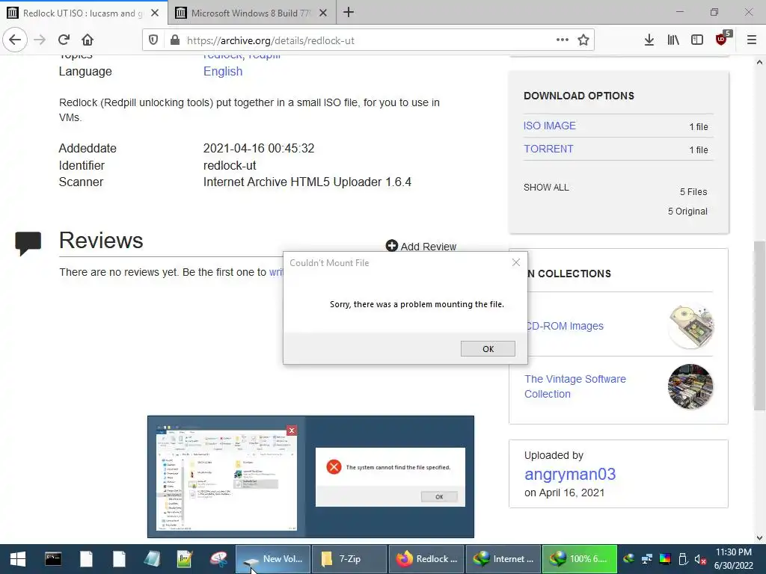This screenshot has width=766, height=574.
Task: Click the browser forward arrow
Action: click(x=40, y=40)
